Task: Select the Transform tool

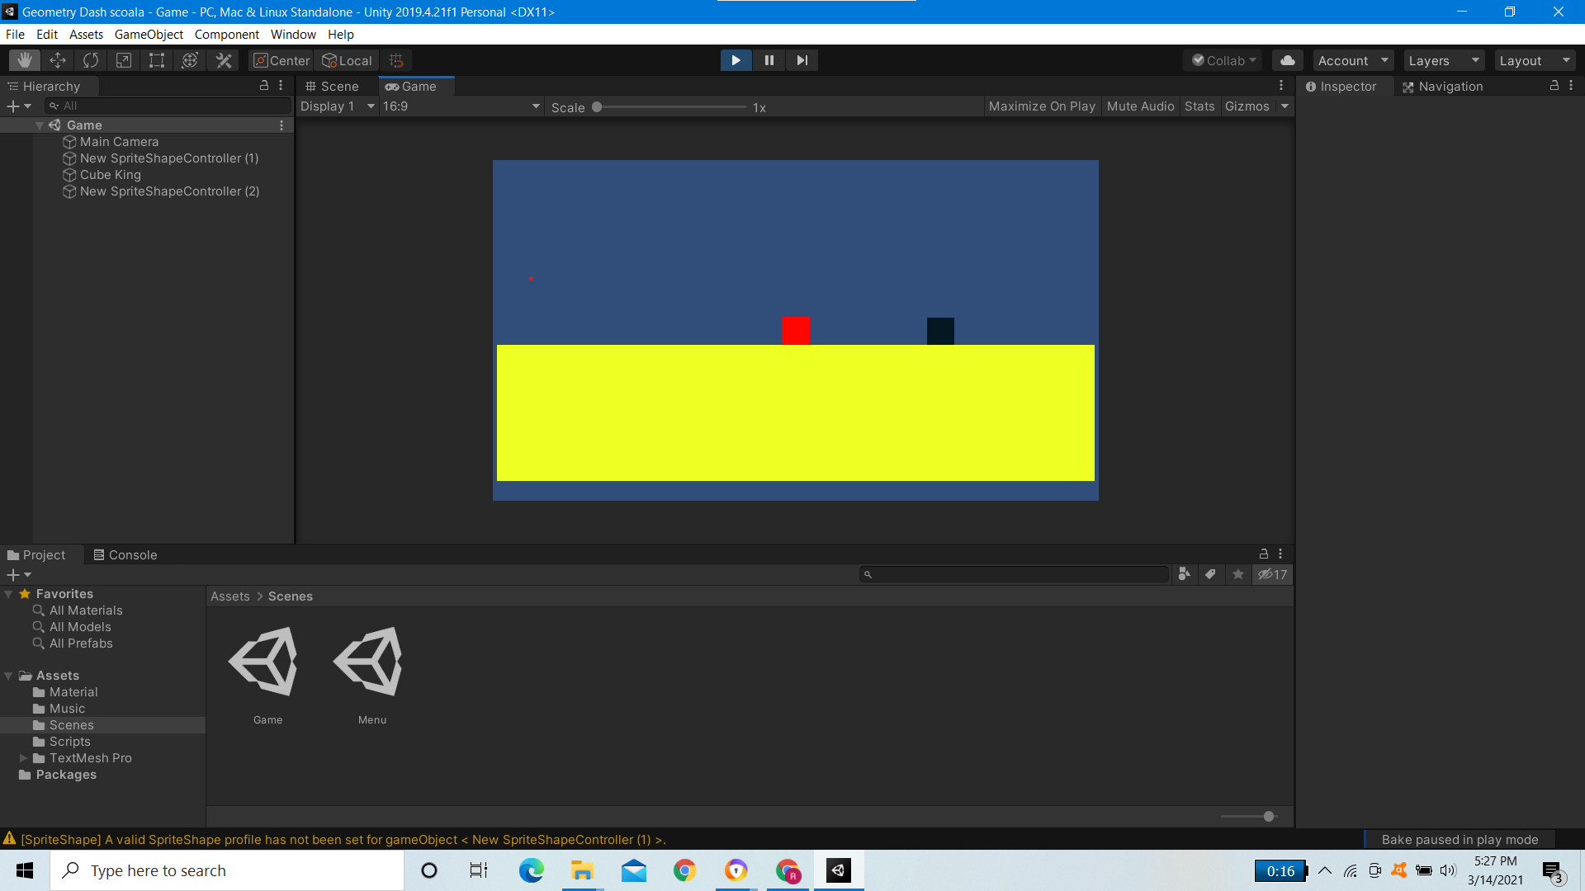Action: (x=190, y=60)
